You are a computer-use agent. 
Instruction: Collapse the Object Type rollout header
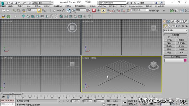[x=175, y=35]
